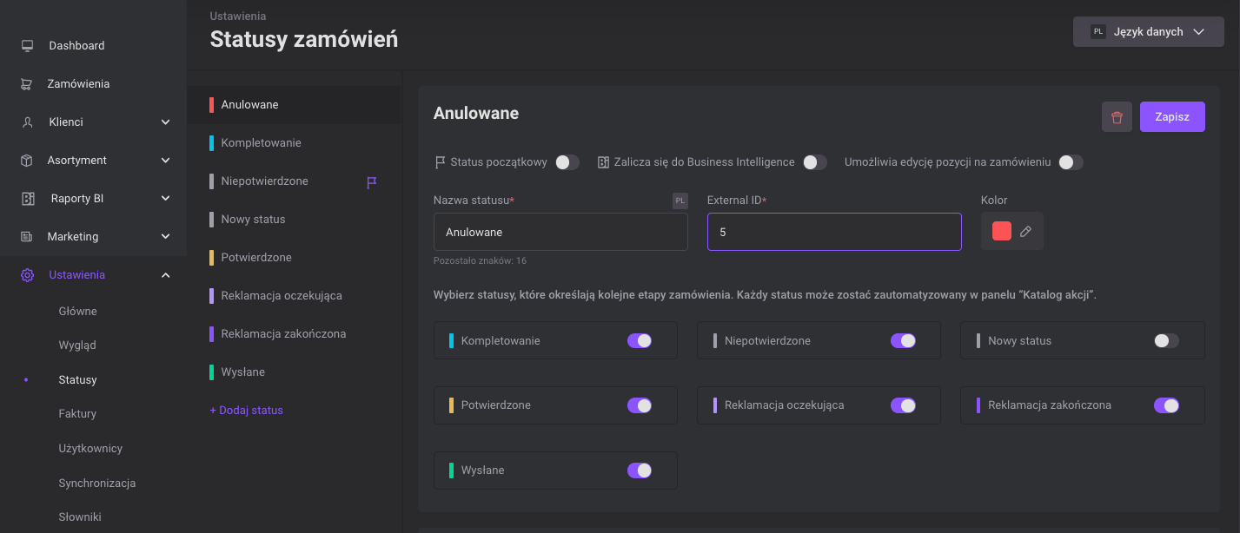Click the Zamówienia cart icon
Screen dimensions: 1240x533
pyautogui.click(x=27, y=84)
